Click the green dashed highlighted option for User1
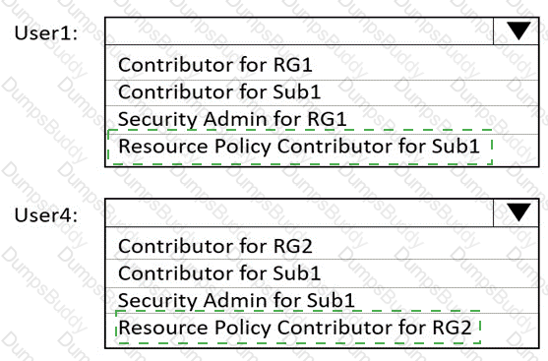The image size is (548, 361). point(300,147)
